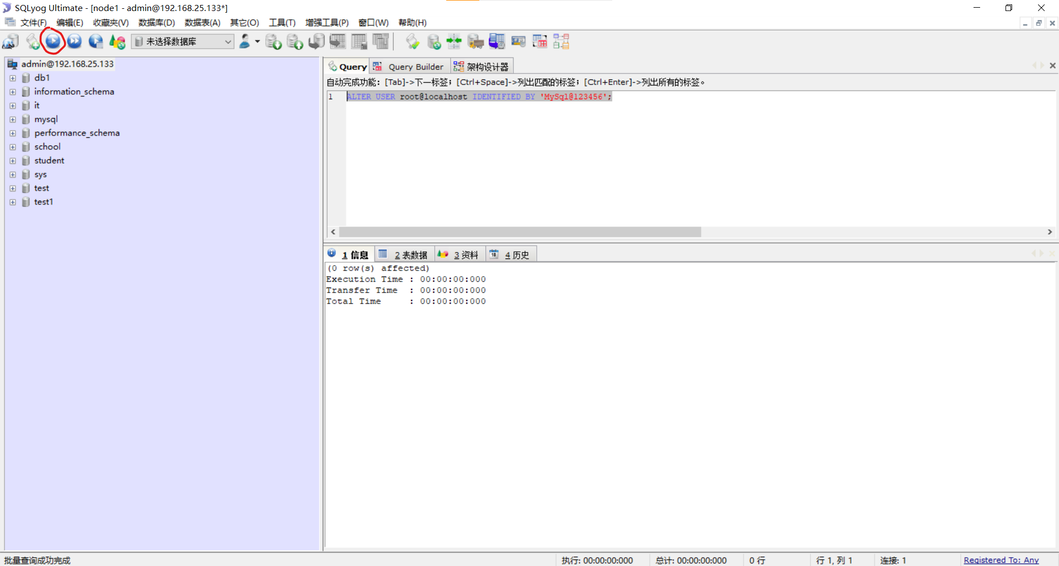
Task: Close the query tab with its X button
Action: (x=1052, y=66)
